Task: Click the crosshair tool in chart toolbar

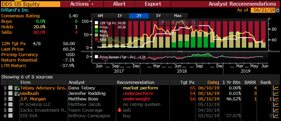Action: [163, 22]
